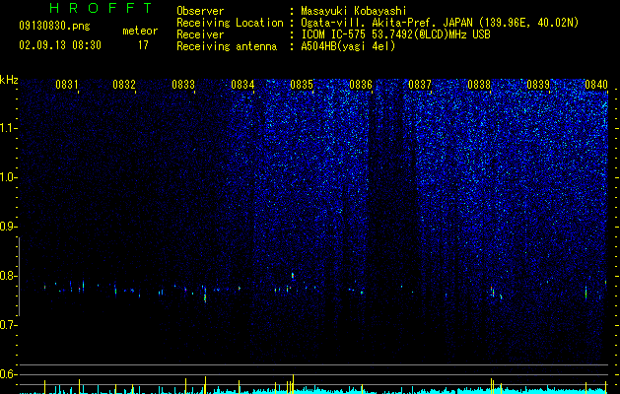620x394 pixels.
Task: Click the timestamp 02.09.13 08:30
Action: [60, 45]
